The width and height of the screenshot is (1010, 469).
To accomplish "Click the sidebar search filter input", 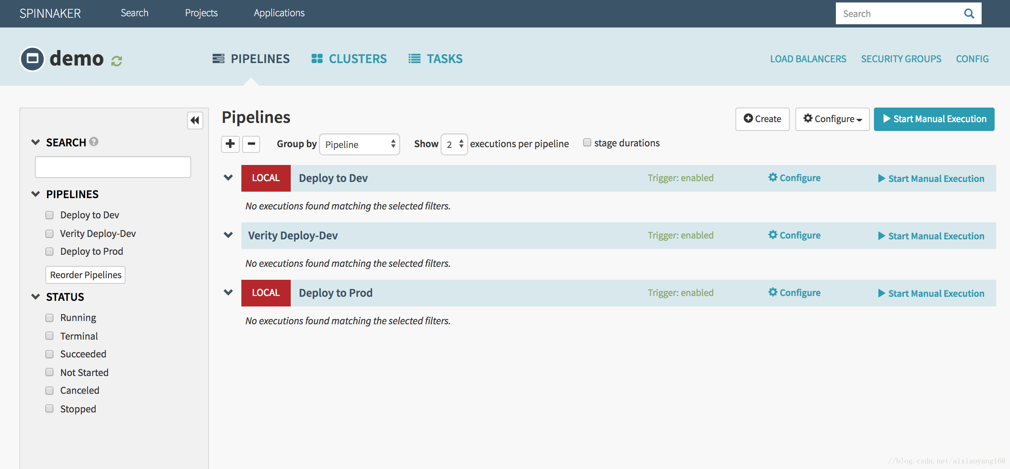I will (113, 167).
